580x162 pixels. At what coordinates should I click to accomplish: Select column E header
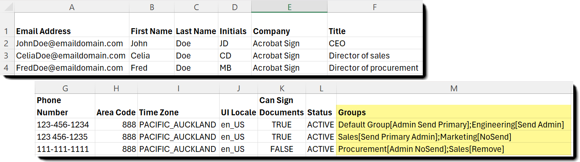pos(289,7)
